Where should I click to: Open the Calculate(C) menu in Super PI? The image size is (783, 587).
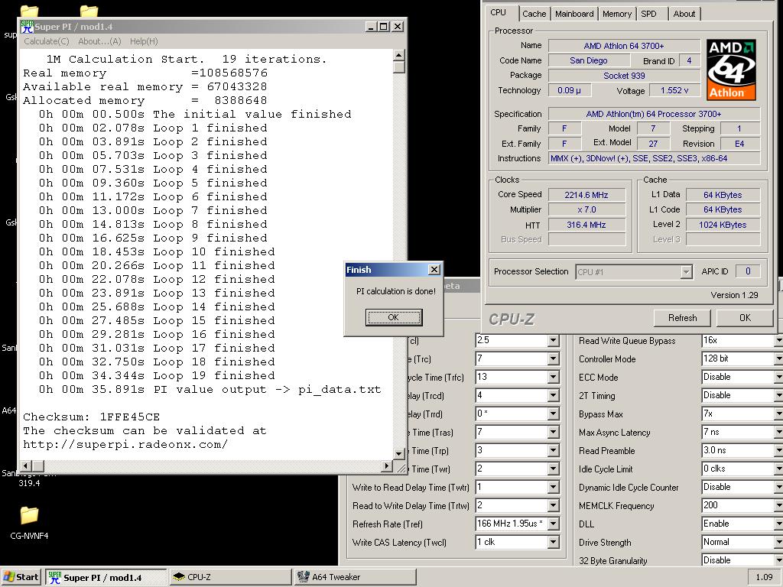tap(47, 41)
